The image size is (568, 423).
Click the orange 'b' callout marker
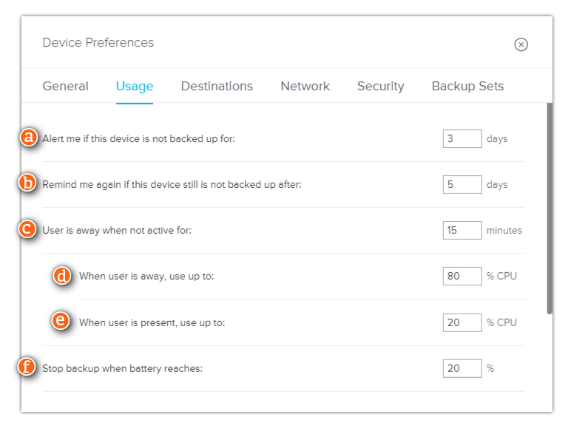(x=27, y=183)
